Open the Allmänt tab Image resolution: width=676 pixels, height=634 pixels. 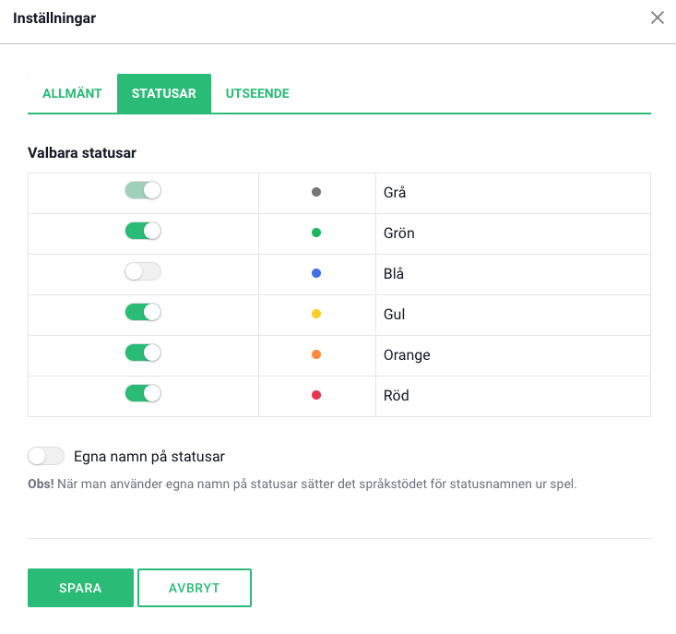(72, 93)
